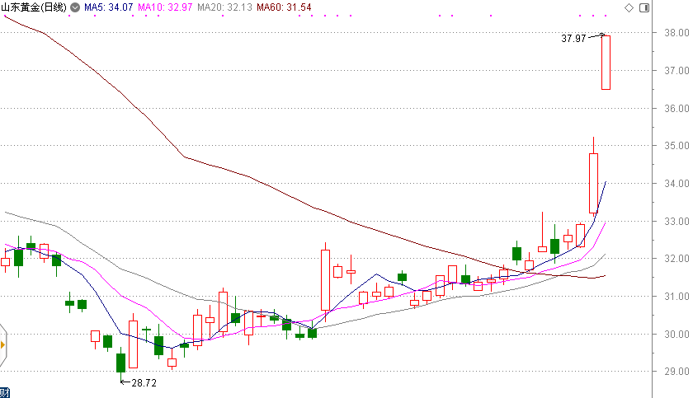This screenshot has width=693, height=398.
Task: Click the MA60 indicator value
Action: pyautogui.click(x=284, y=7)
